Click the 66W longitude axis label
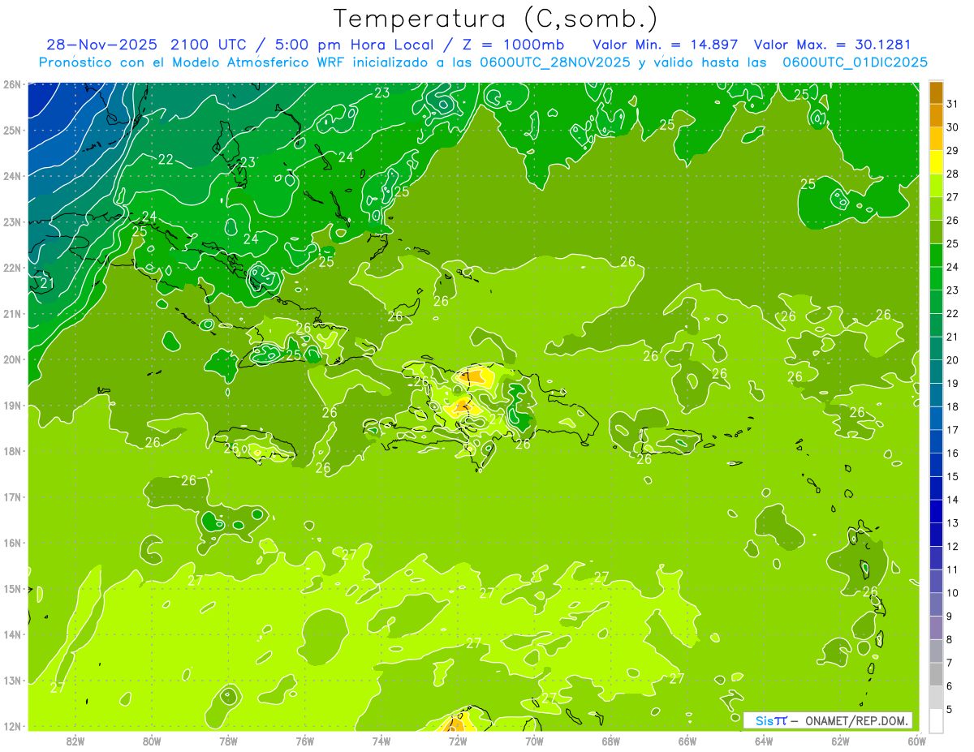 tap(687, 741)
